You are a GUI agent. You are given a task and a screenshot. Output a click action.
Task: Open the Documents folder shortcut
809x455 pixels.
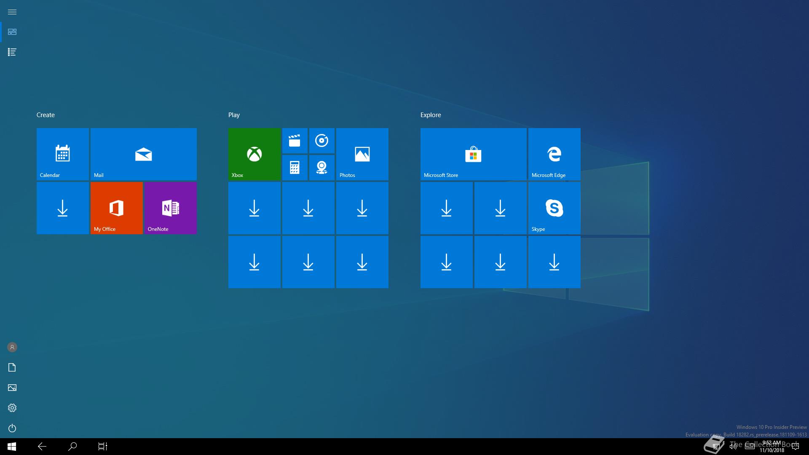[12, 367]
